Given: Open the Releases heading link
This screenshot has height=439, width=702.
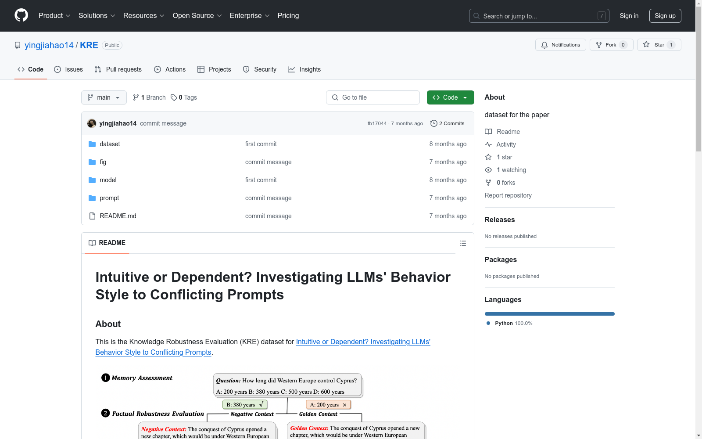Looking at the screenshot, I should tap(500, 219).
